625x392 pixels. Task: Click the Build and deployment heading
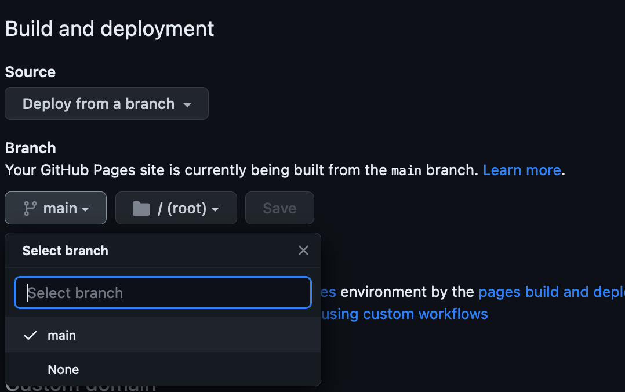[110, 29]
